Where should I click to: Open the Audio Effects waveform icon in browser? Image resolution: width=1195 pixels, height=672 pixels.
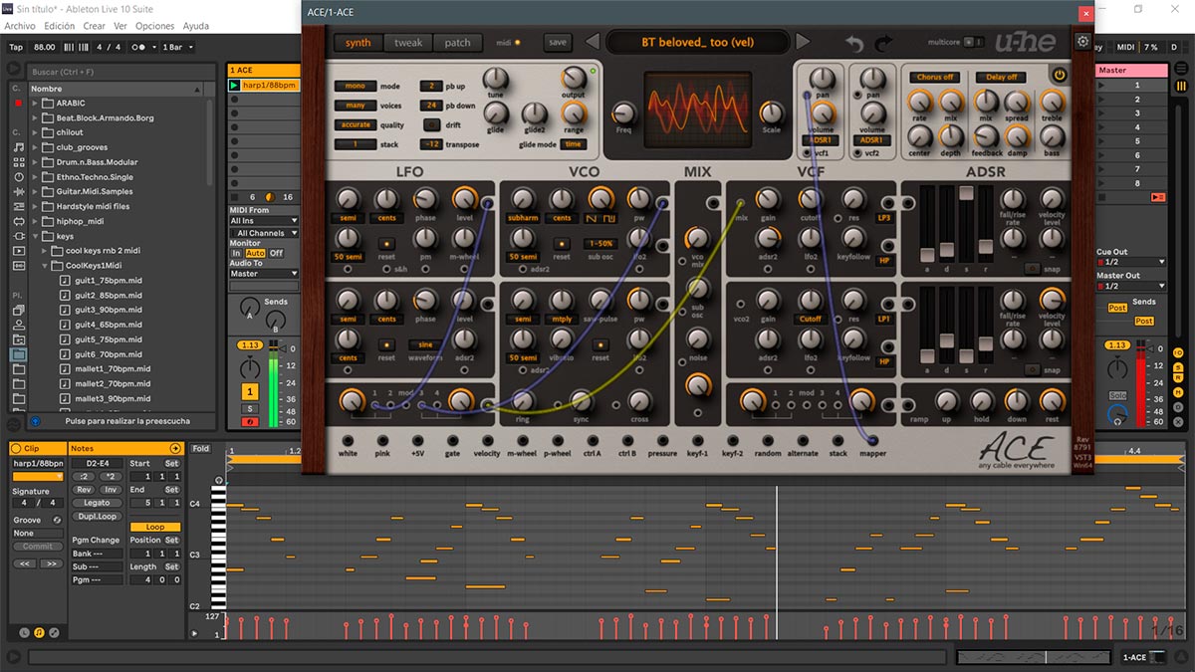click(x=19, y=191)
